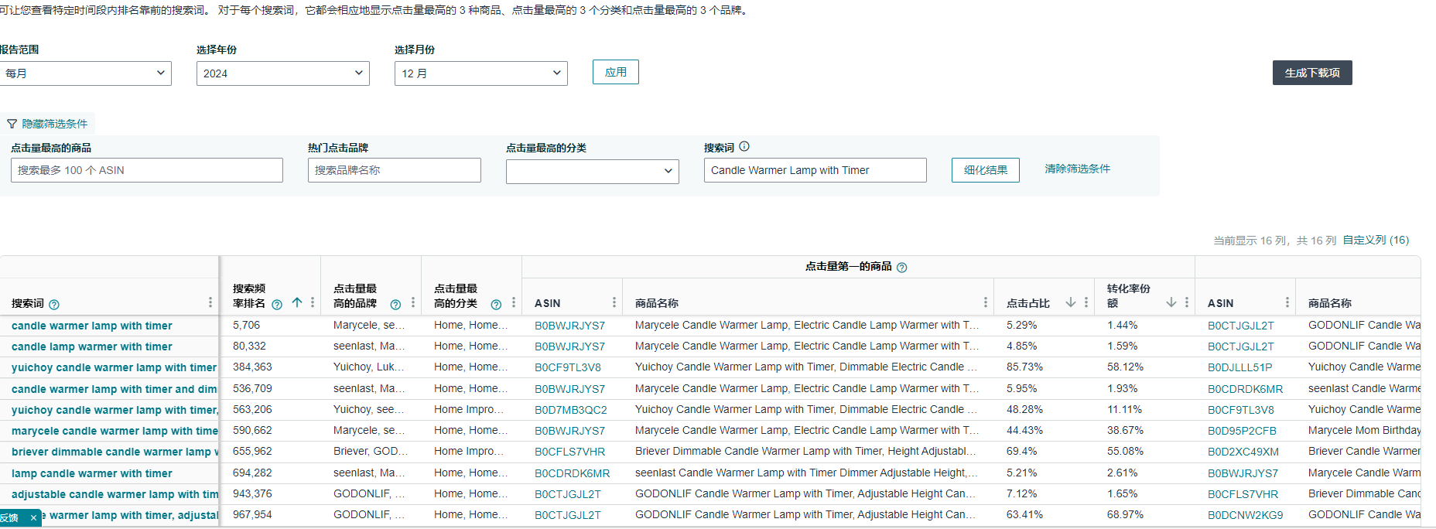The height and width of the screenshot is (529, 1436).
Task: Click sort arrow in 转化率份额 column
Action: tap(1171, 302)
